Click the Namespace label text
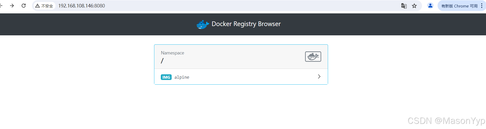This screenshot has height=129, width=486. (172, 53)
